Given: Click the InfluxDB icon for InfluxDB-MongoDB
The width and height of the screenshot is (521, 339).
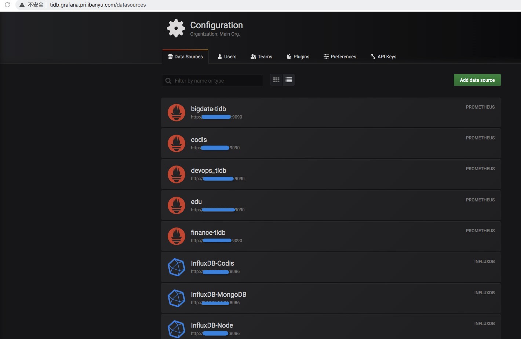Looking at the screenshot, I should [176, 298].
